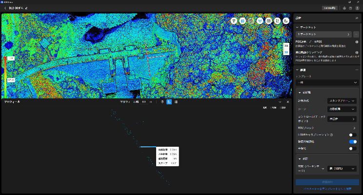The height and width of the screenshot is (195, 363).
Task: Switch map view to 2D
Action: click(x=286, y=46)
